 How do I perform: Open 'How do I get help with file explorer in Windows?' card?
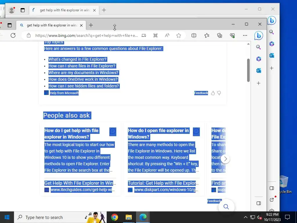point(72,134)
